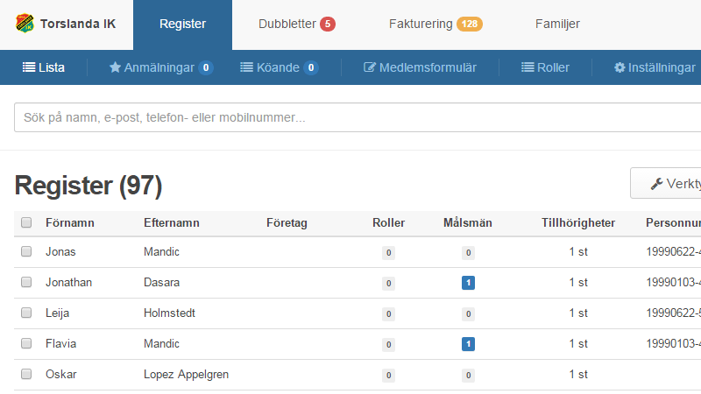The image size is (701, 394).
Task: Sort by Förnamn column header
Action: tap(70, 223)
